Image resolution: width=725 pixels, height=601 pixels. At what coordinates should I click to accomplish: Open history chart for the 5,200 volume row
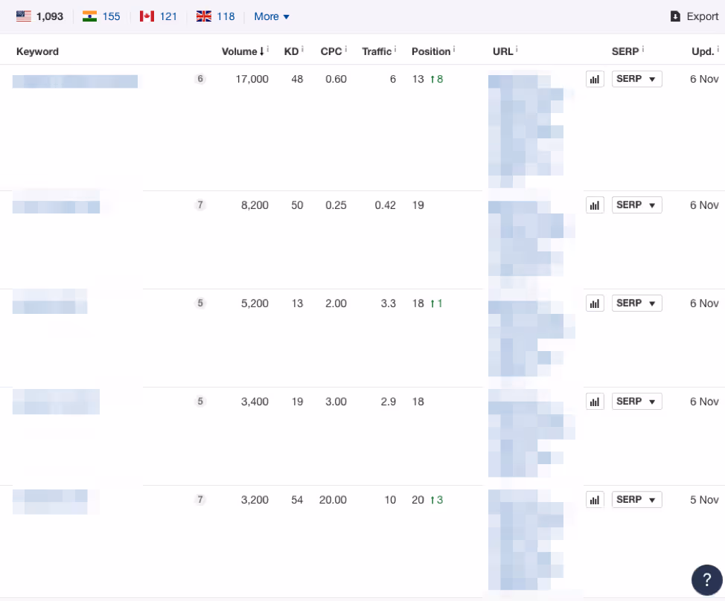pos(595,303)
